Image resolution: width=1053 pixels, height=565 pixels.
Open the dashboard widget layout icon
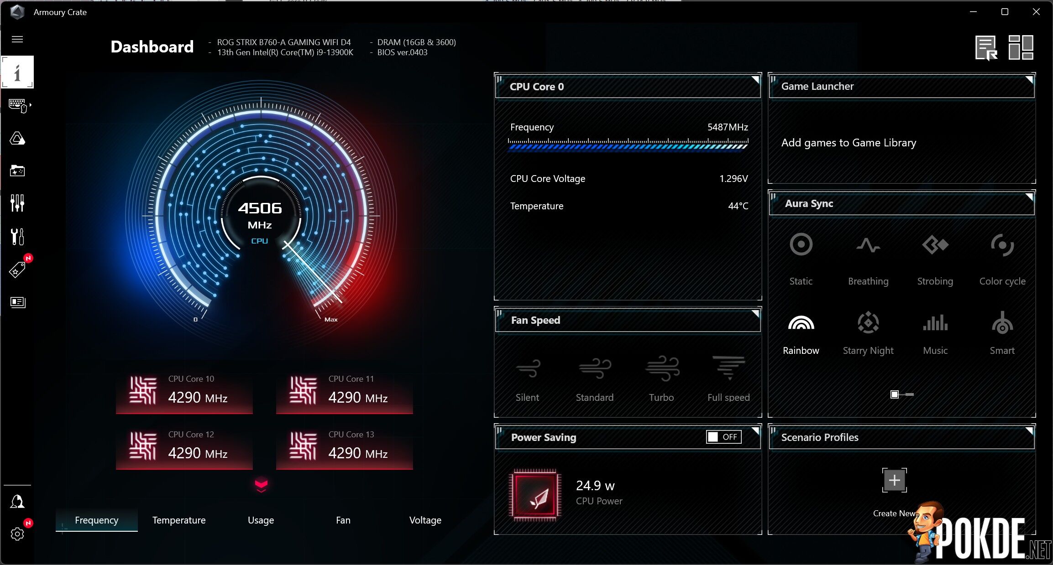coord(1021,47)
